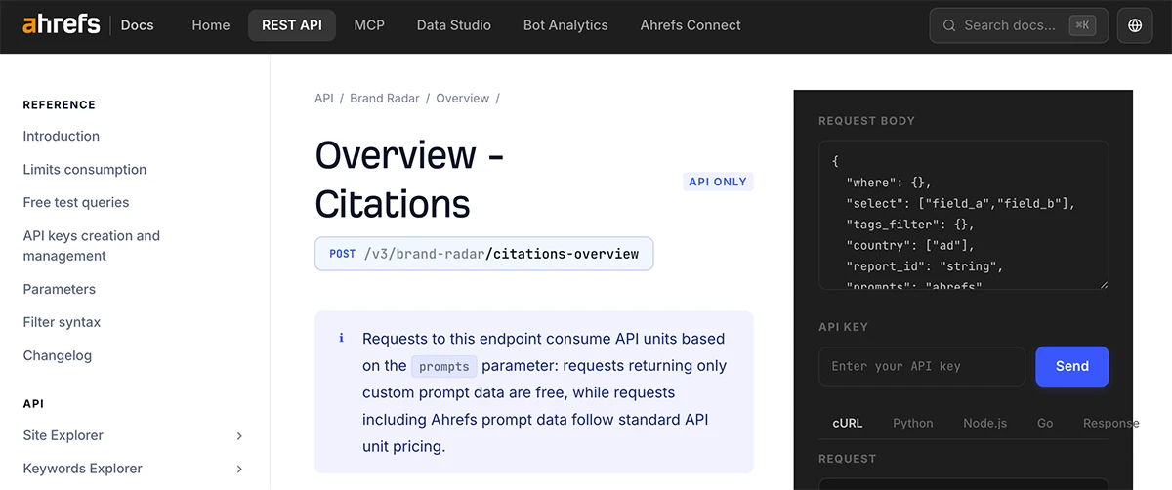1172x490 pixels.
Task: Show the Response tab
Action: 1110,423
